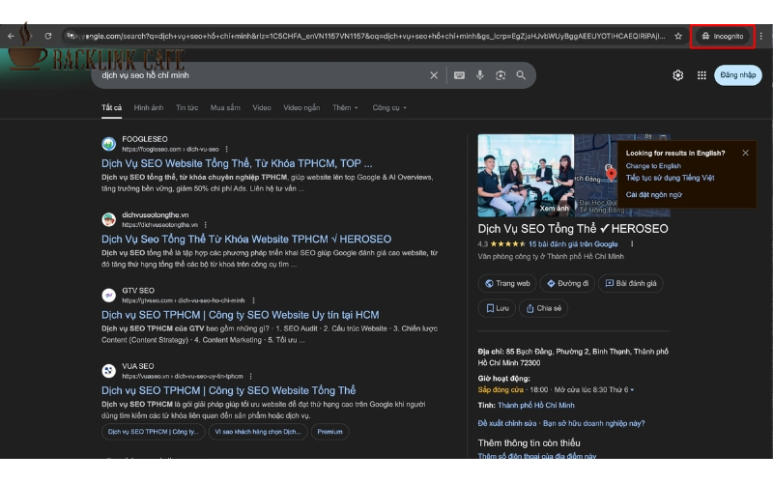773x483 pixels.
Task: Click the FOOGLESEO site favicon
Action: tap(108, 144)
